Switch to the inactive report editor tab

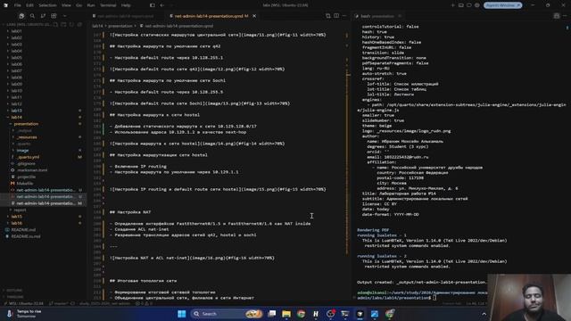(125, 16)
